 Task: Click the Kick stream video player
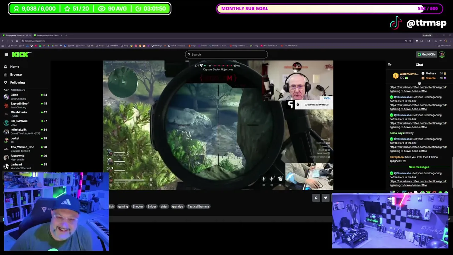[x=218, y=125]
